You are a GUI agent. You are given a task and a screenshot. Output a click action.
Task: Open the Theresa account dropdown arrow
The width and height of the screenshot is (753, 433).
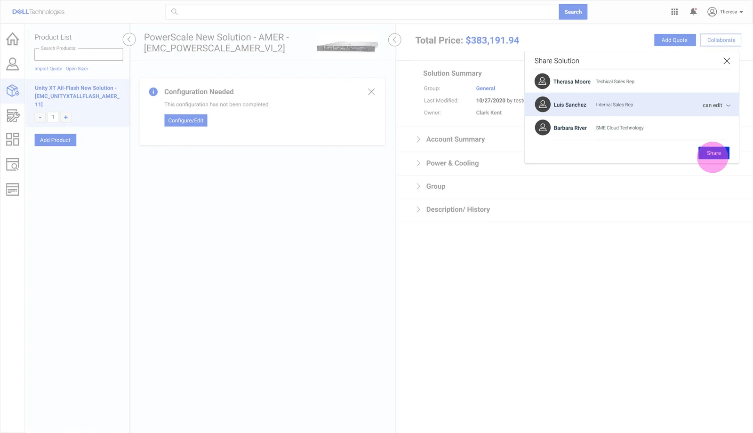[741, 12]
